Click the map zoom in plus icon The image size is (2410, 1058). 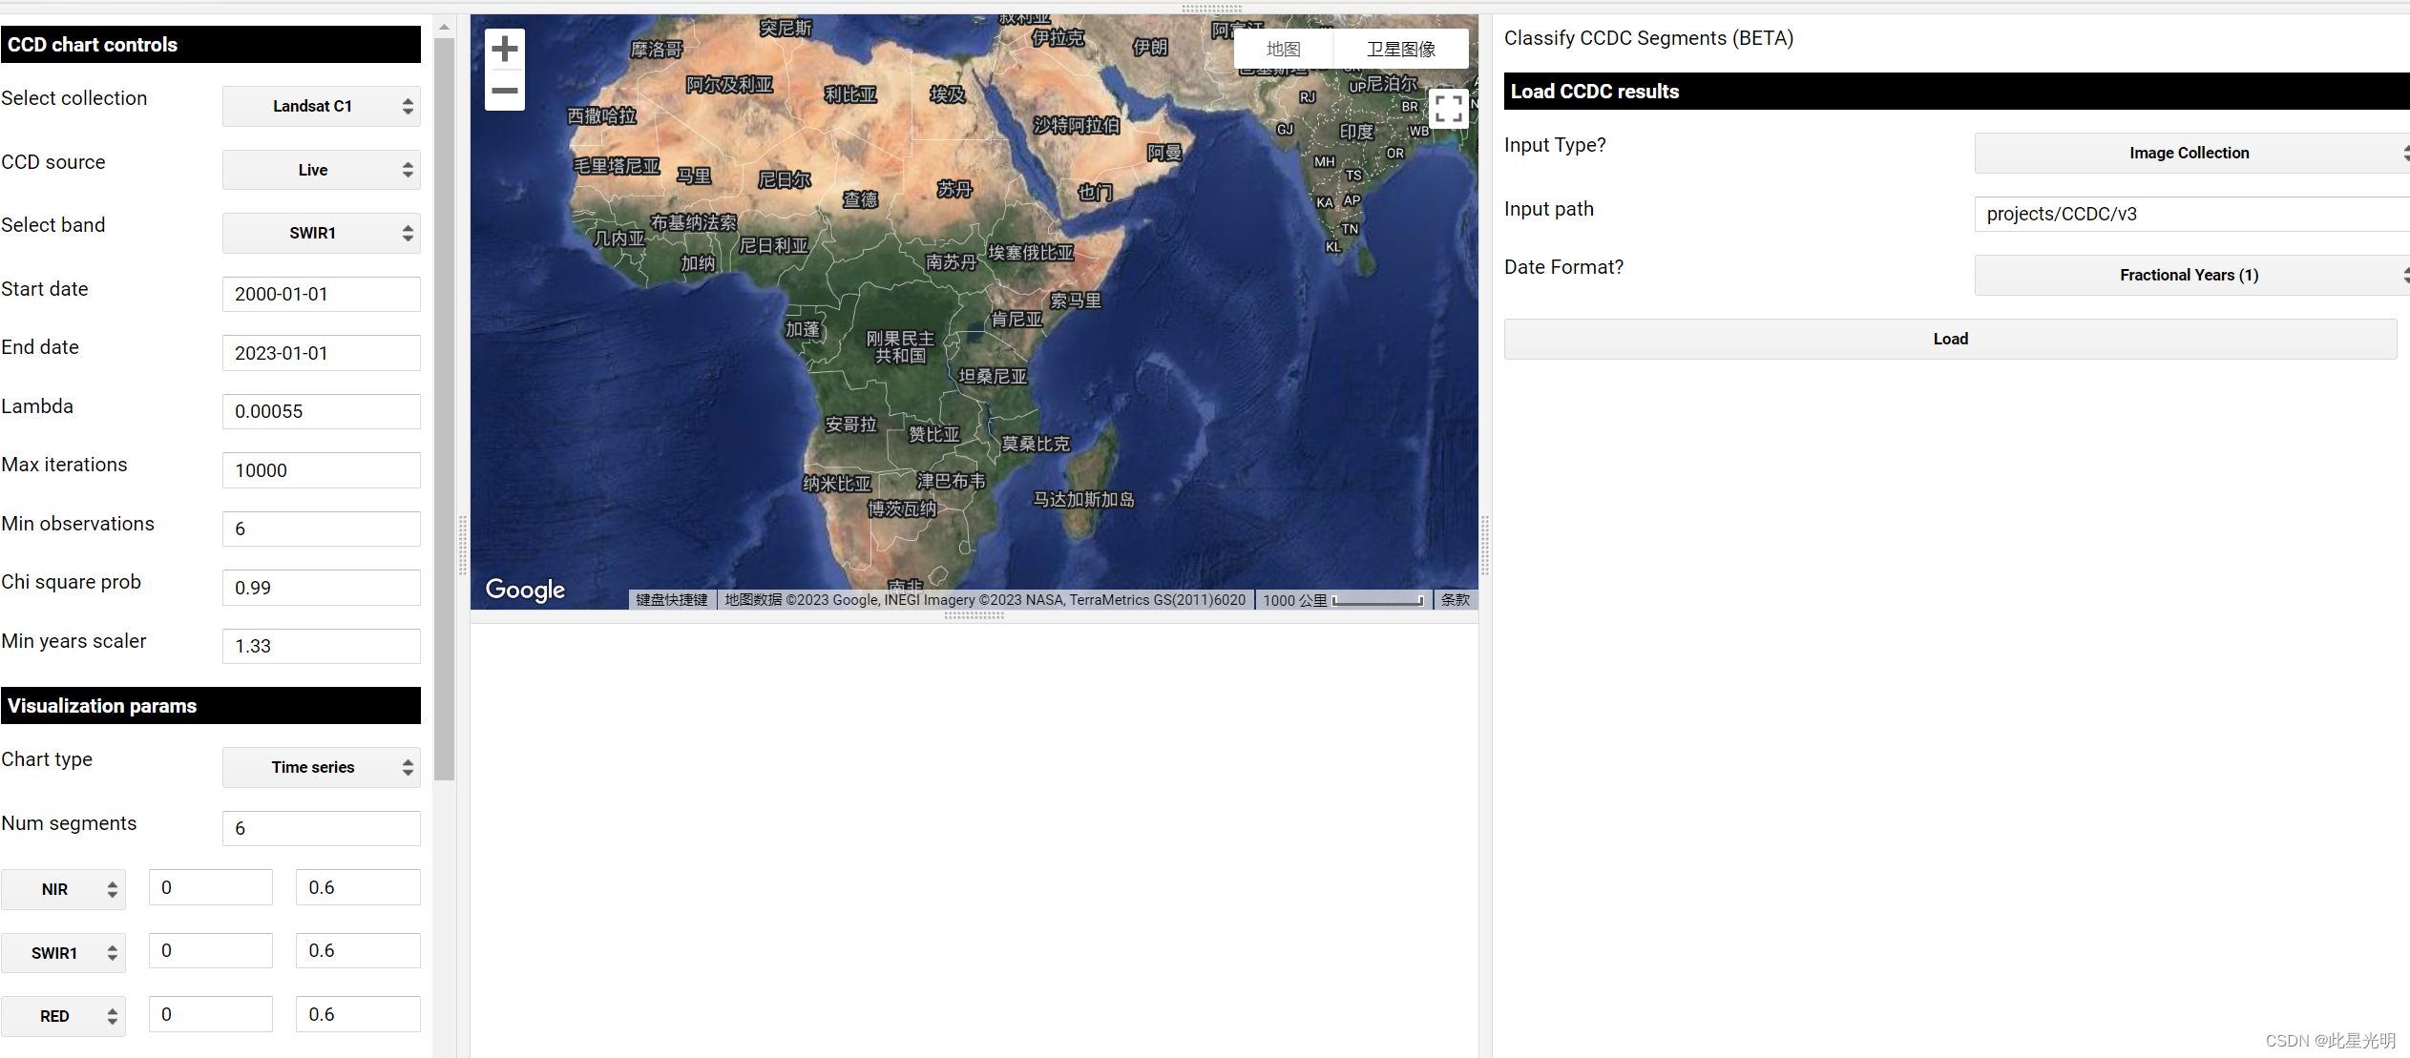click(505, 49)
